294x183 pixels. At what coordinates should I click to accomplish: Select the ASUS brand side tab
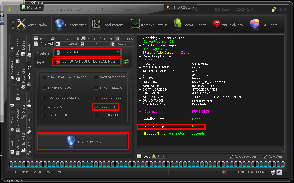(18, 147)
